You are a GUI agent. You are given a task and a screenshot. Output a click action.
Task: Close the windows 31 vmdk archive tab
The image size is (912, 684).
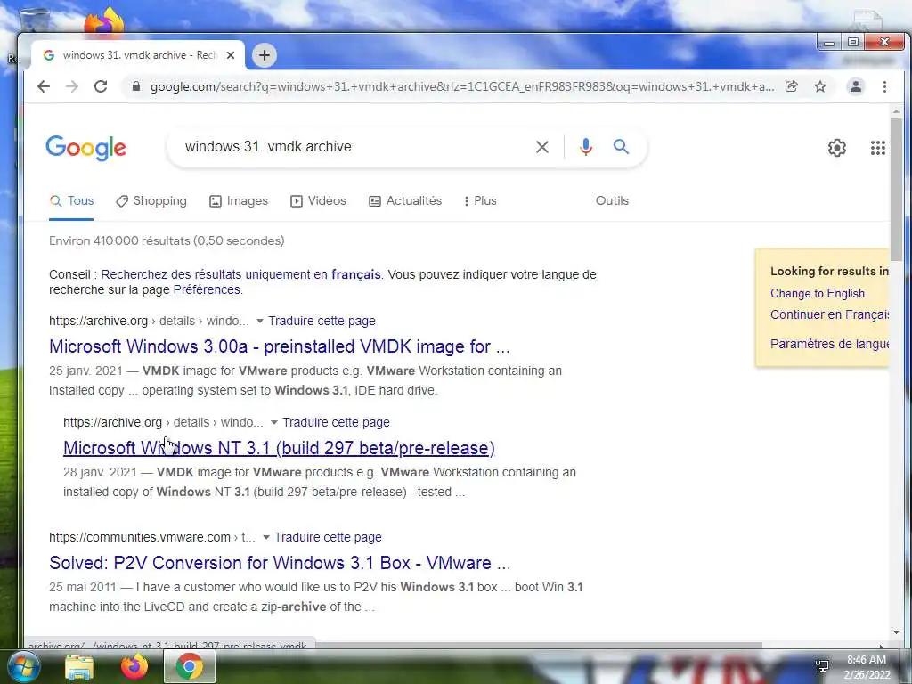[231, 55]
